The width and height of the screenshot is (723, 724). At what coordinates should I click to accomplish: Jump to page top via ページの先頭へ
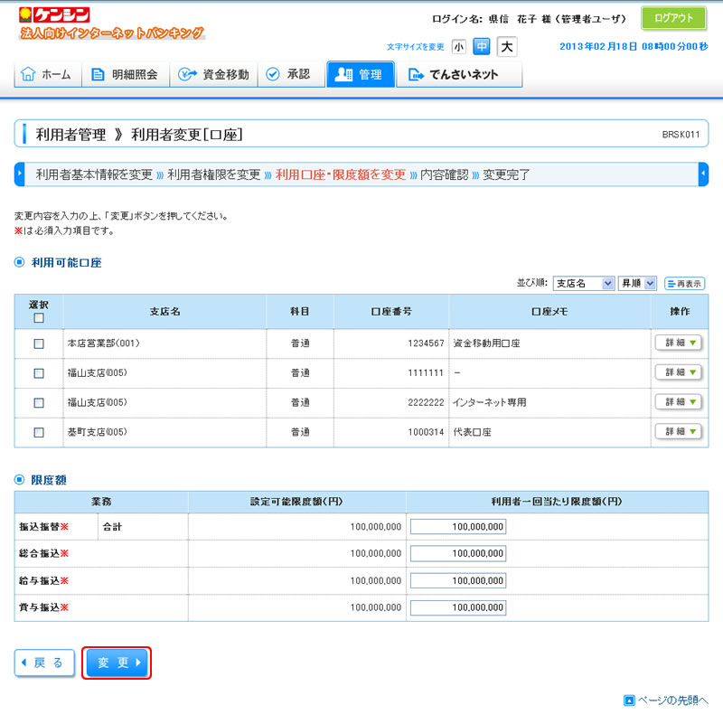[665, 700]
